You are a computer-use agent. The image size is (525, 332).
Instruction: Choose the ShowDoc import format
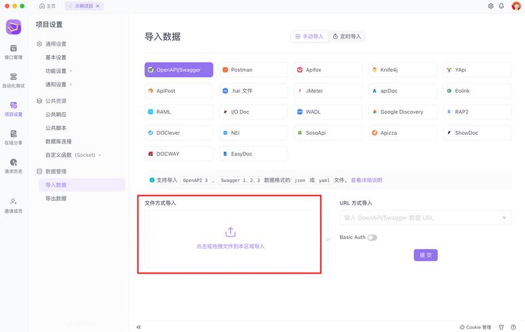click(477, 133)
